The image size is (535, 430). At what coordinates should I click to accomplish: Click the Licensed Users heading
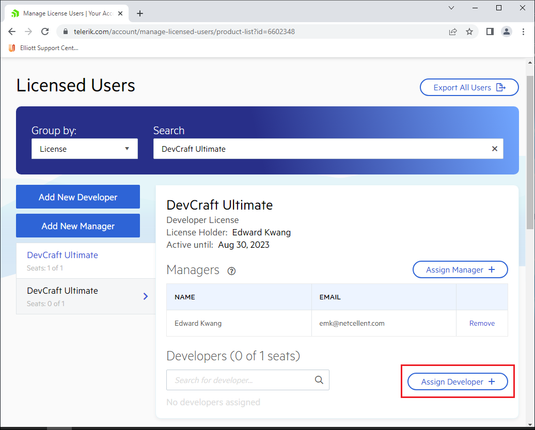(x=76, y=85)
